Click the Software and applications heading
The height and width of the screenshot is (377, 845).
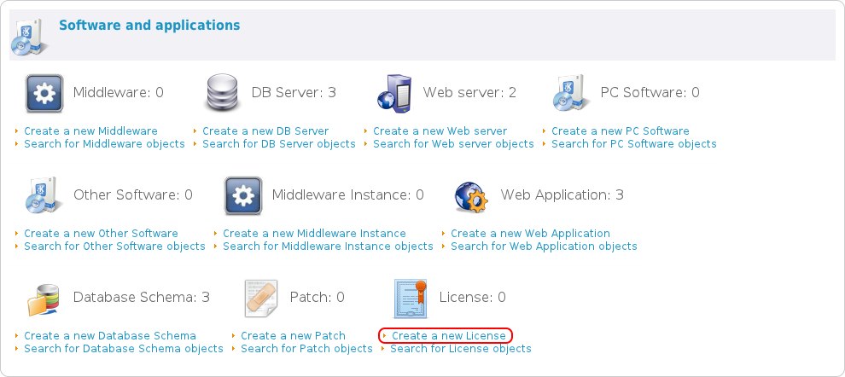(x=149, y=26)
